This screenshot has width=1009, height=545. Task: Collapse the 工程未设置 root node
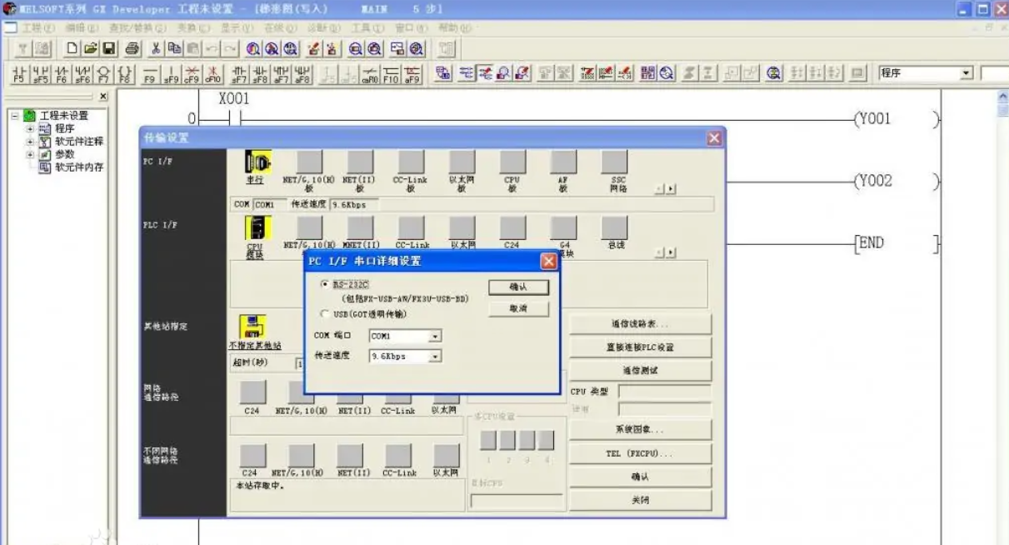16,116
